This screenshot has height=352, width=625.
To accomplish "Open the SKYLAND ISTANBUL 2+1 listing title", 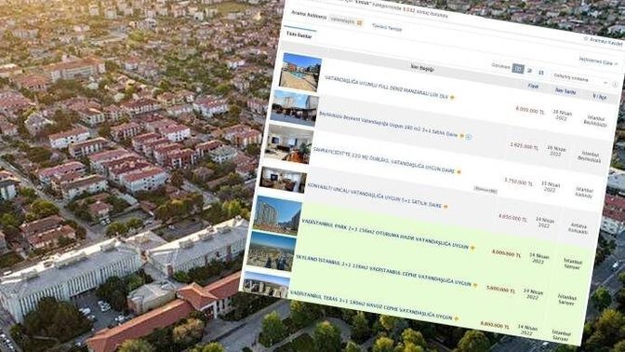I will [x=383, y=271].
